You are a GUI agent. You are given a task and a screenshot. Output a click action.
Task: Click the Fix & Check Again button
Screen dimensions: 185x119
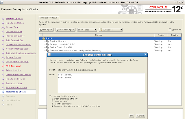66,30
